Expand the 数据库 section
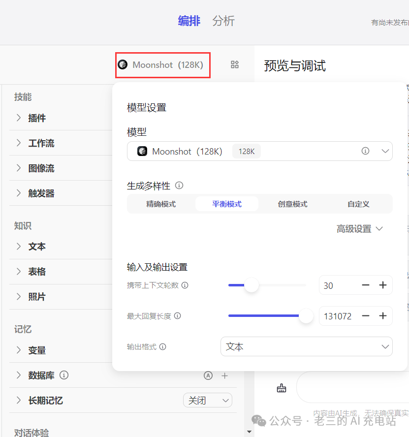409x437 pixels. tap(19, 375)
